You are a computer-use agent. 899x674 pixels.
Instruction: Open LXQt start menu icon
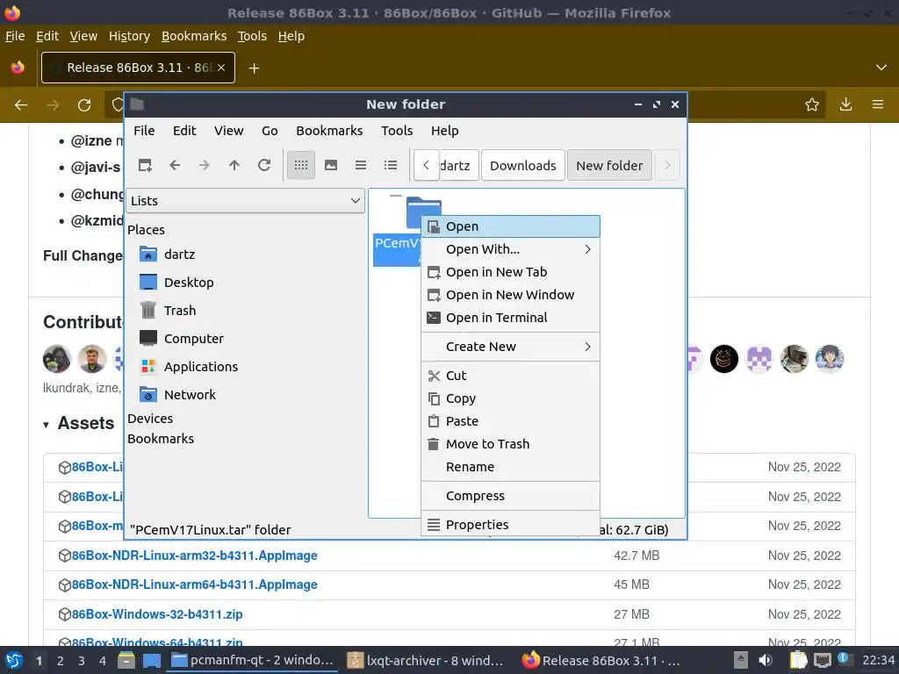point(14,660)
